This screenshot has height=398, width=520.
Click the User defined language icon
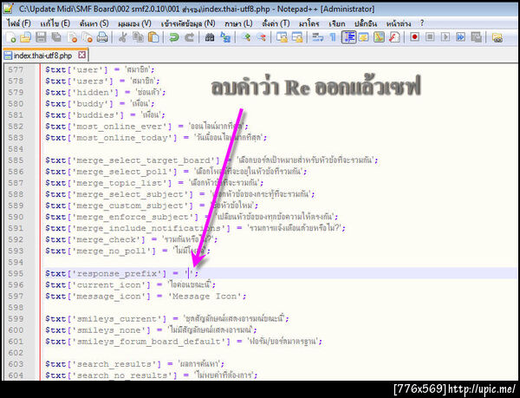point(364,37)
